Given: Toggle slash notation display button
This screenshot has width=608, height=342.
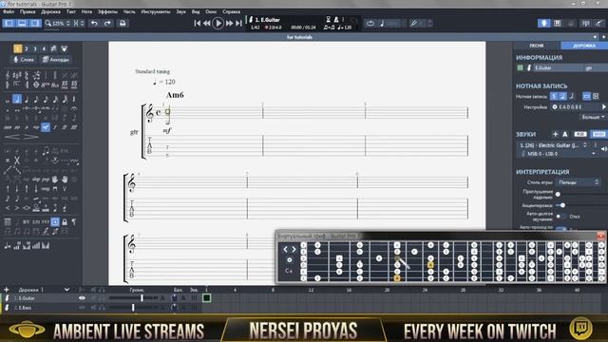Looking at the screenshot, I should tap(572, 96).
